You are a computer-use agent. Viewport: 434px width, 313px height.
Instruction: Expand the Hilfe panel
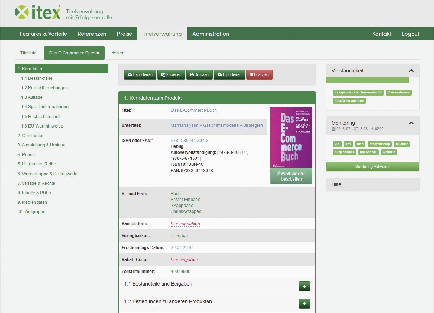tap(373, 184)
